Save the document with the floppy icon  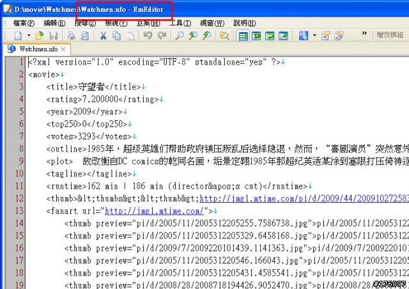coord(54,36)
